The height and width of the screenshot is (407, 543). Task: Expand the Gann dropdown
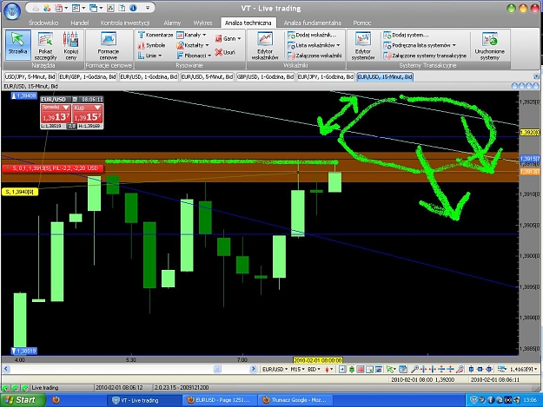click(228, 38)
